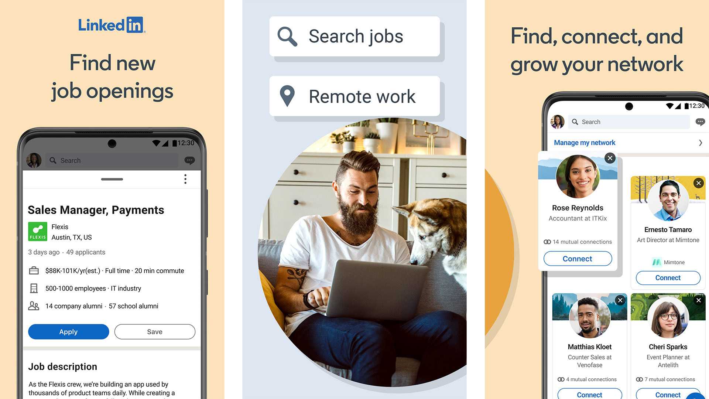709x399 pixels.
Task: Dismiss Rose Reynolds connection suggestion
Action: click(x=610, y=158)
